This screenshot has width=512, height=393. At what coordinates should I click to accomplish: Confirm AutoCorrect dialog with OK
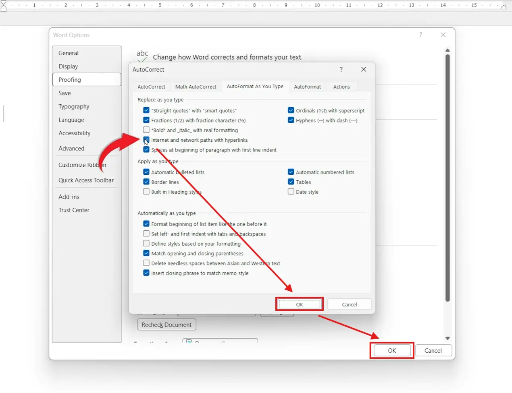300,304
